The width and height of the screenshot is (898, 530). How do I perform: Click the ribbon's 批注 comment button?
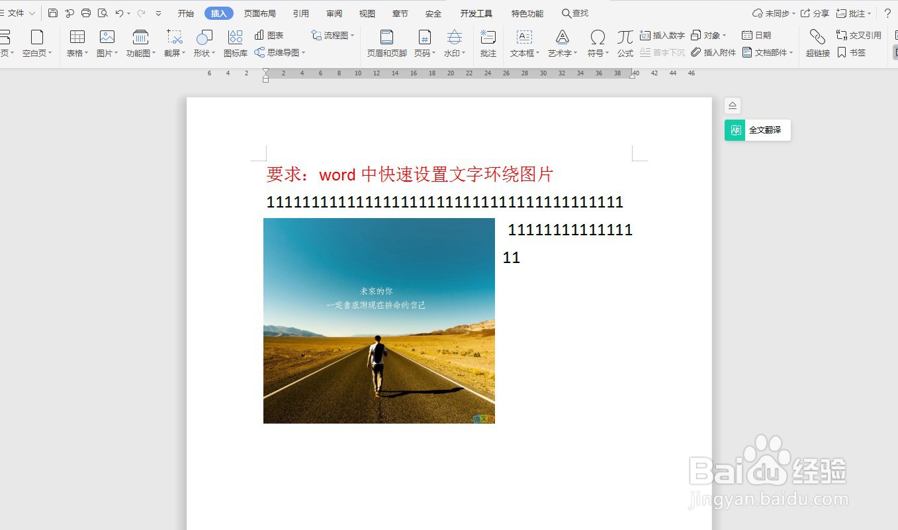(488, 44)
